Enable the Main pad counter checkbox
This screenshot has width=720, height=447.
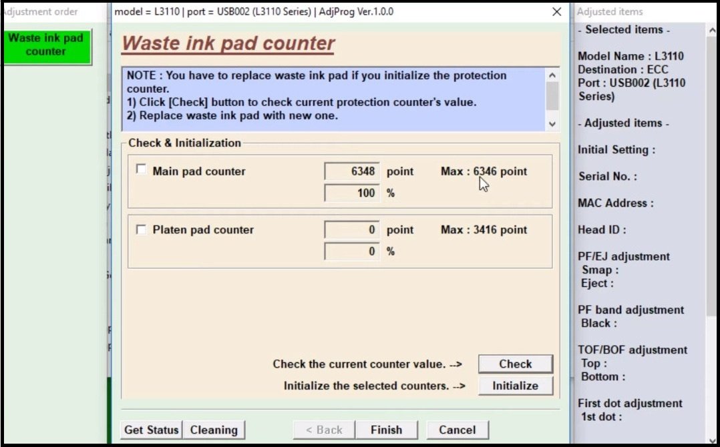coord(141,169)
